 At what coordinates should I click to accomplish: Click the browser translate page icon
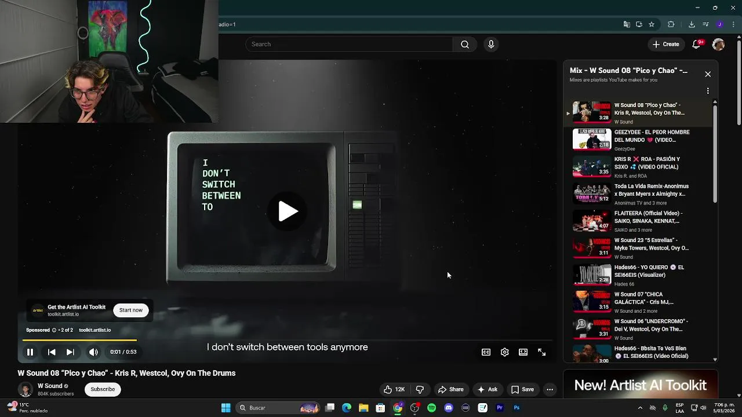pos(627,24)
